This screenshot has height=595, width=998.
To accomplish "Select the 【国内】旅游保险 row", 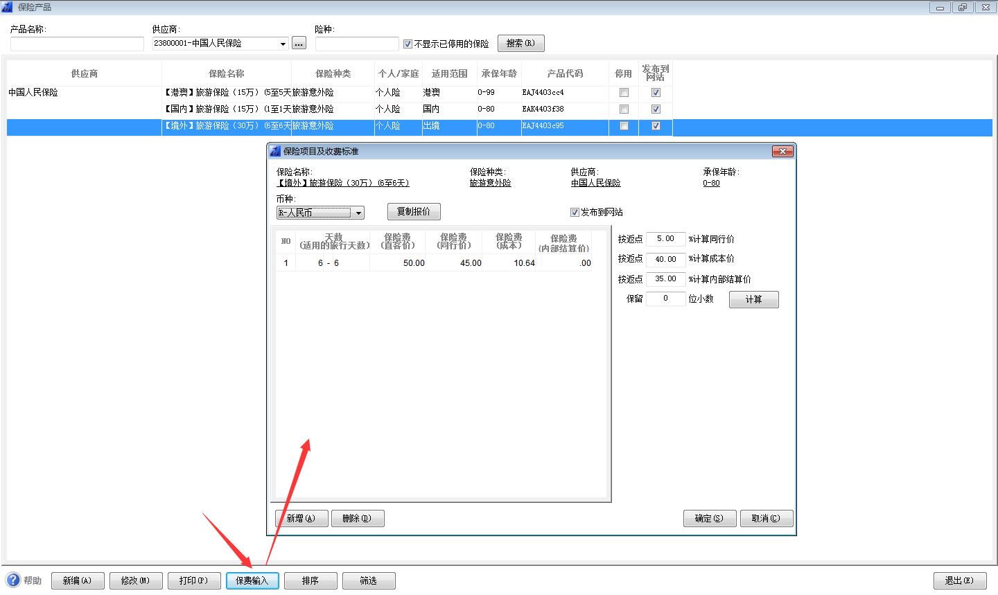I will 227,109.
